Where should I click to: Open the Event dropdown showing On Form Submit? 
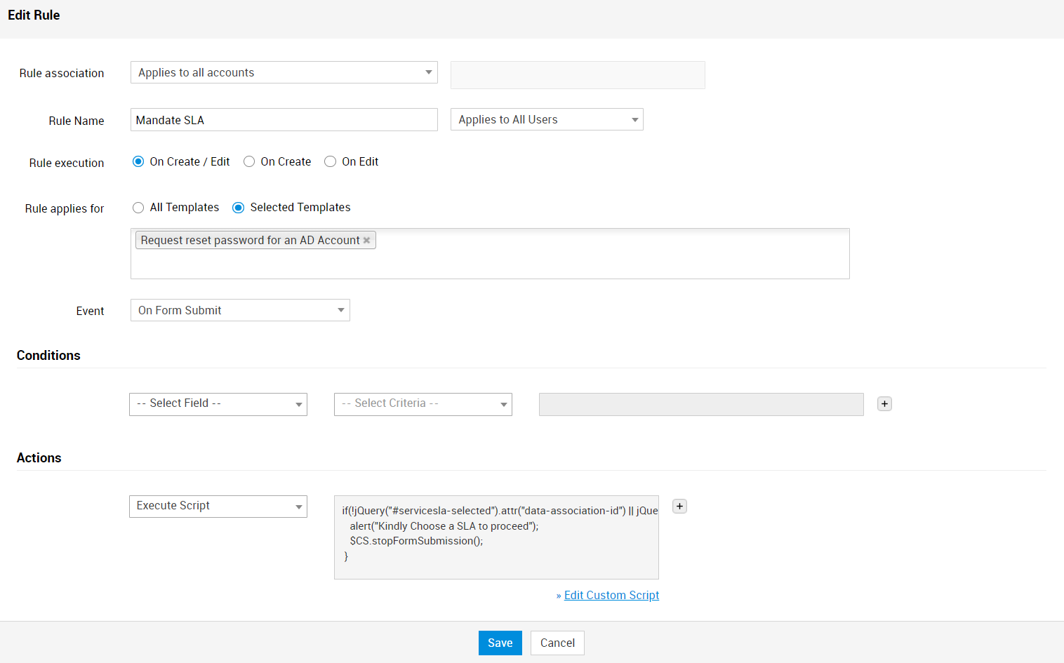coord(240,311)
